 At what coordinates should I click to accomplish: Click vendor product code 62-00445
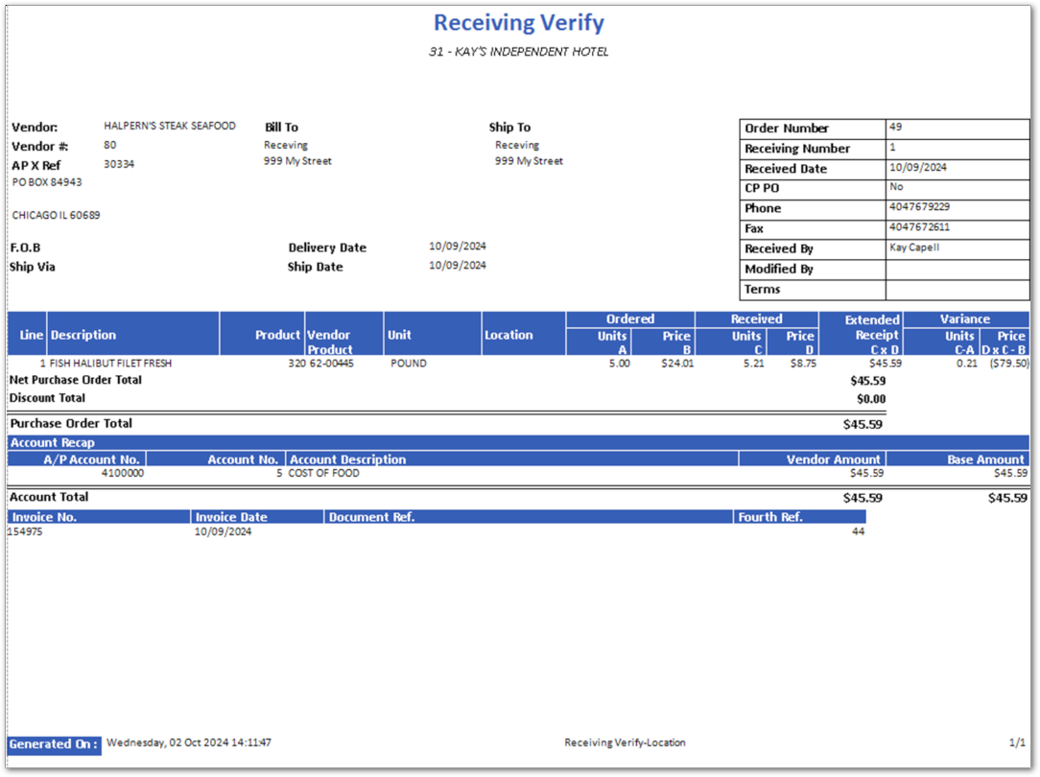pos(332,364)
